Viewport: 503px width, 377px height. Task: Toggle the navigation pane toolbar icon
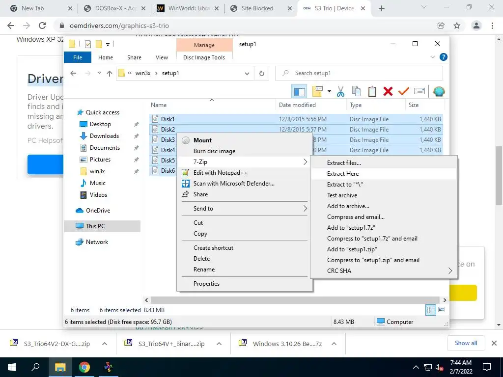click(x=299, y=92)
